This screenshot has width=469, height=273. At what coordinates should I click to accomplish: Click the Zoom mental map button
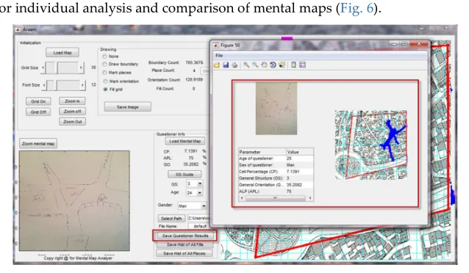[x=38, y=144]
